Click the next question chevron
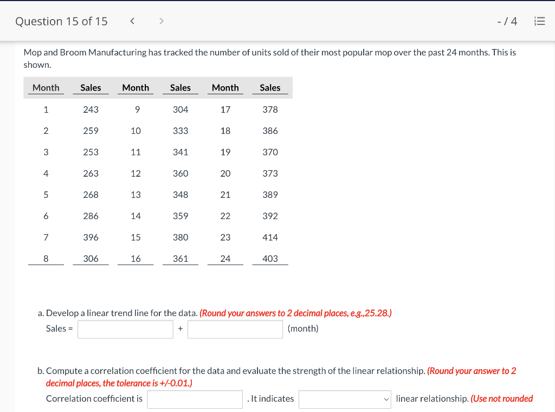The width and height of the screenshot is (555, 412). click(161, 21)
